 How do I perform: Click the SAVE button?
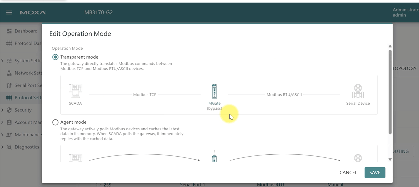point(375,172)
